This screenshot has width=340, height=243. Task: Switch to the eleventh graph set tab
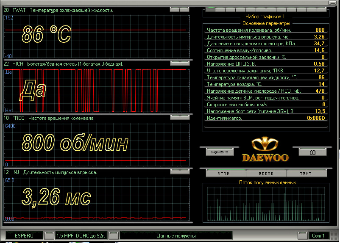(x=312, y=10)
